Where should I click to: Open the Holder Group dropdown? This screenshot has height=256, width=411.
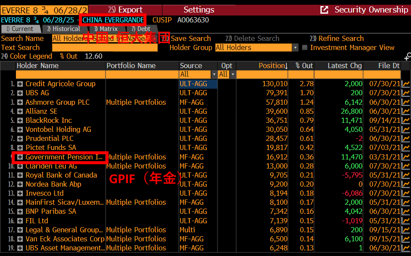tap(296, 48)
